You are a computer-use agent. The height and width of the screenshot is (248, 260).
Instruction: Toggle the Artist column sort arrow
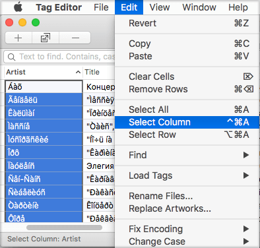(78, 72)
